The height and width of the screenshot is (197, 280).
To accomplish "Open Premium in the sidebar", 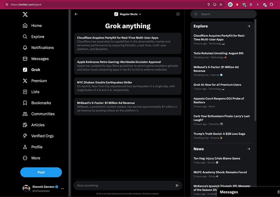I will (35, 81).
